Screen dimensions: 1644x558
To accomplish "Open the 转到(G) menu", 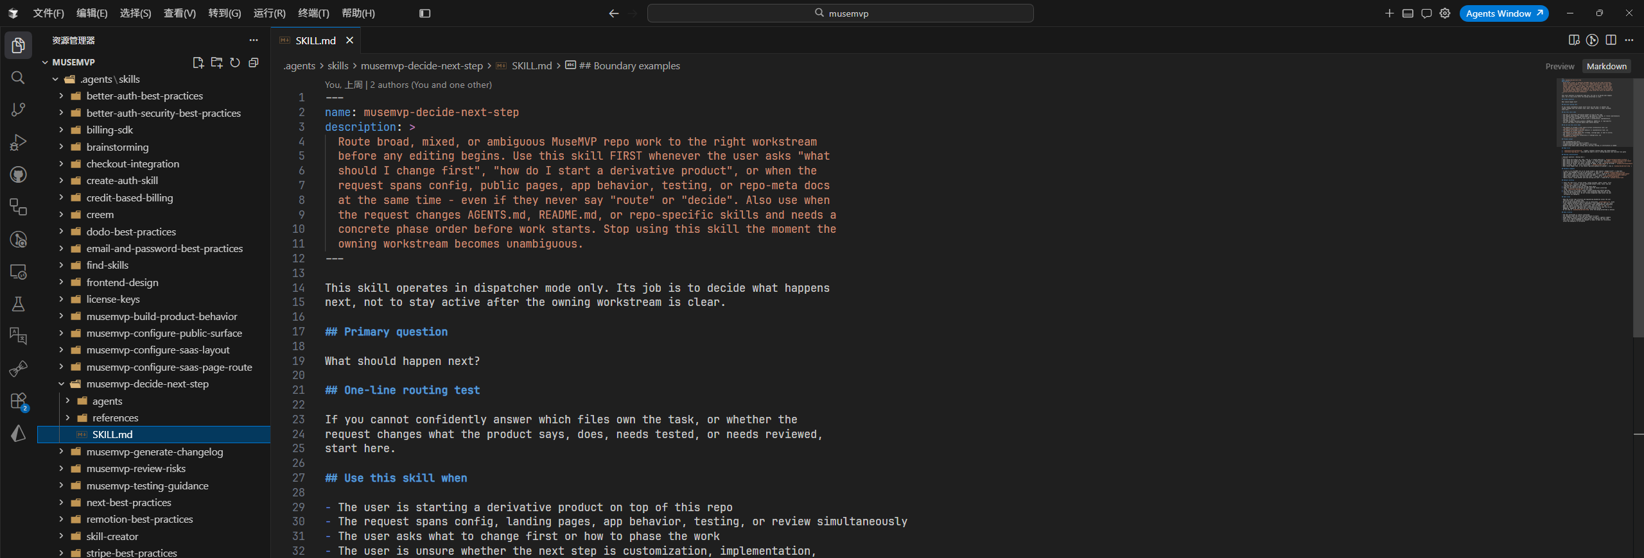I will pos(225,13).
